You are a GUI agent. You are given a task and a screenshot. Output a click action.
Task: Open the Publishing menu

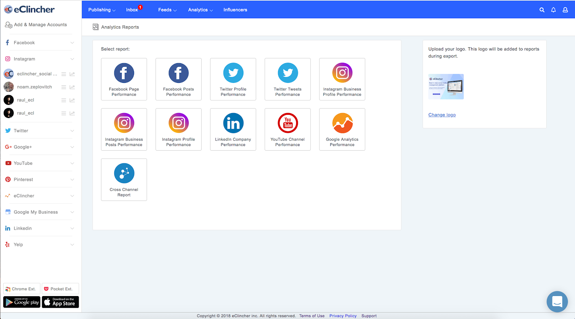point(102,10)
